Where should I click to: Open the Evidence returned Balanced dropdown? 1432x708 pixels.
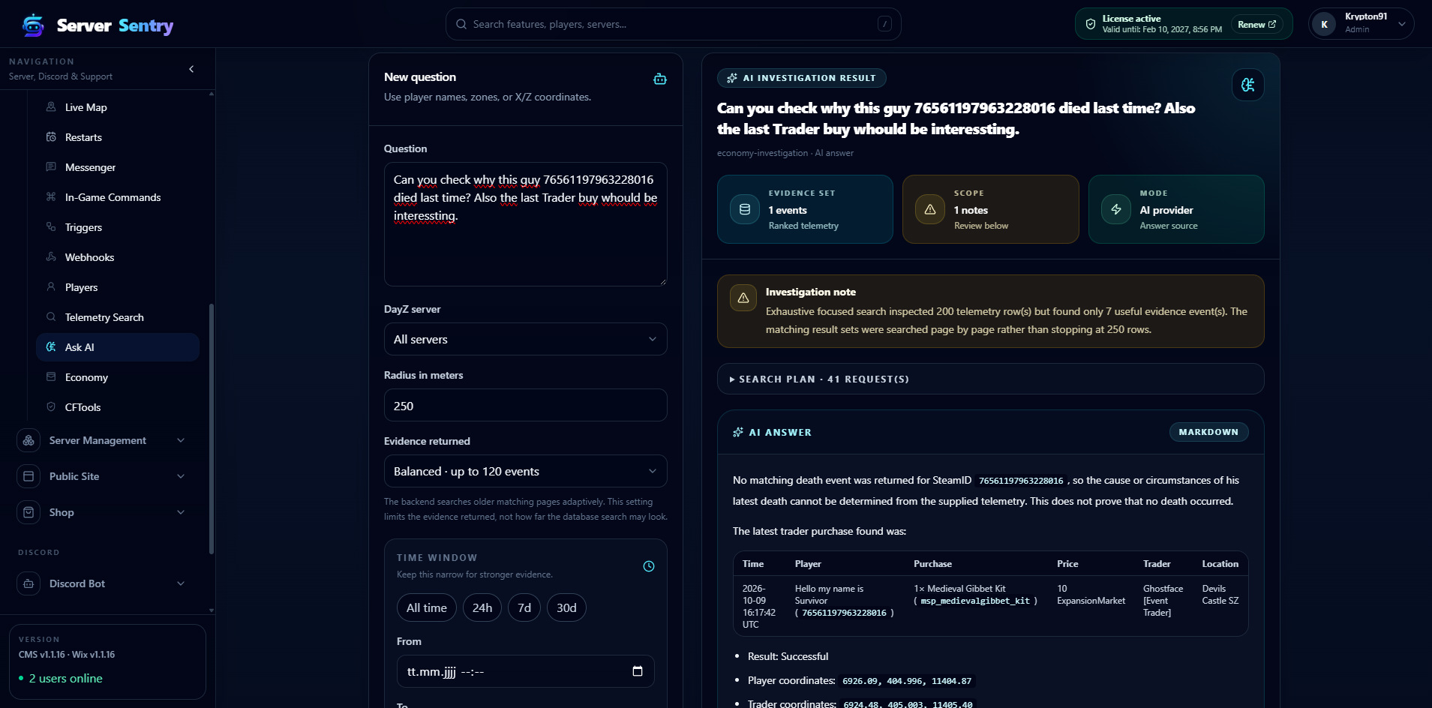(526, 471)
